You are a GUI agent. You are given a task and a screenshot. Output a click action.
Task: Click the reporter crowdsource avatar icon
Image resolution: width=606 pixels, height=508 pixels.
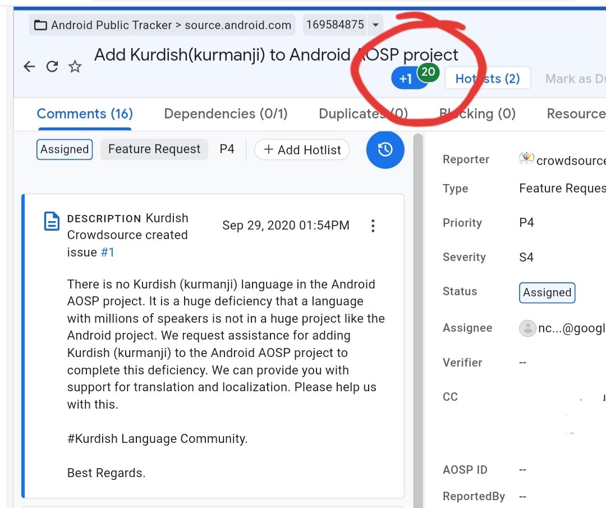[x=526, y=158]
